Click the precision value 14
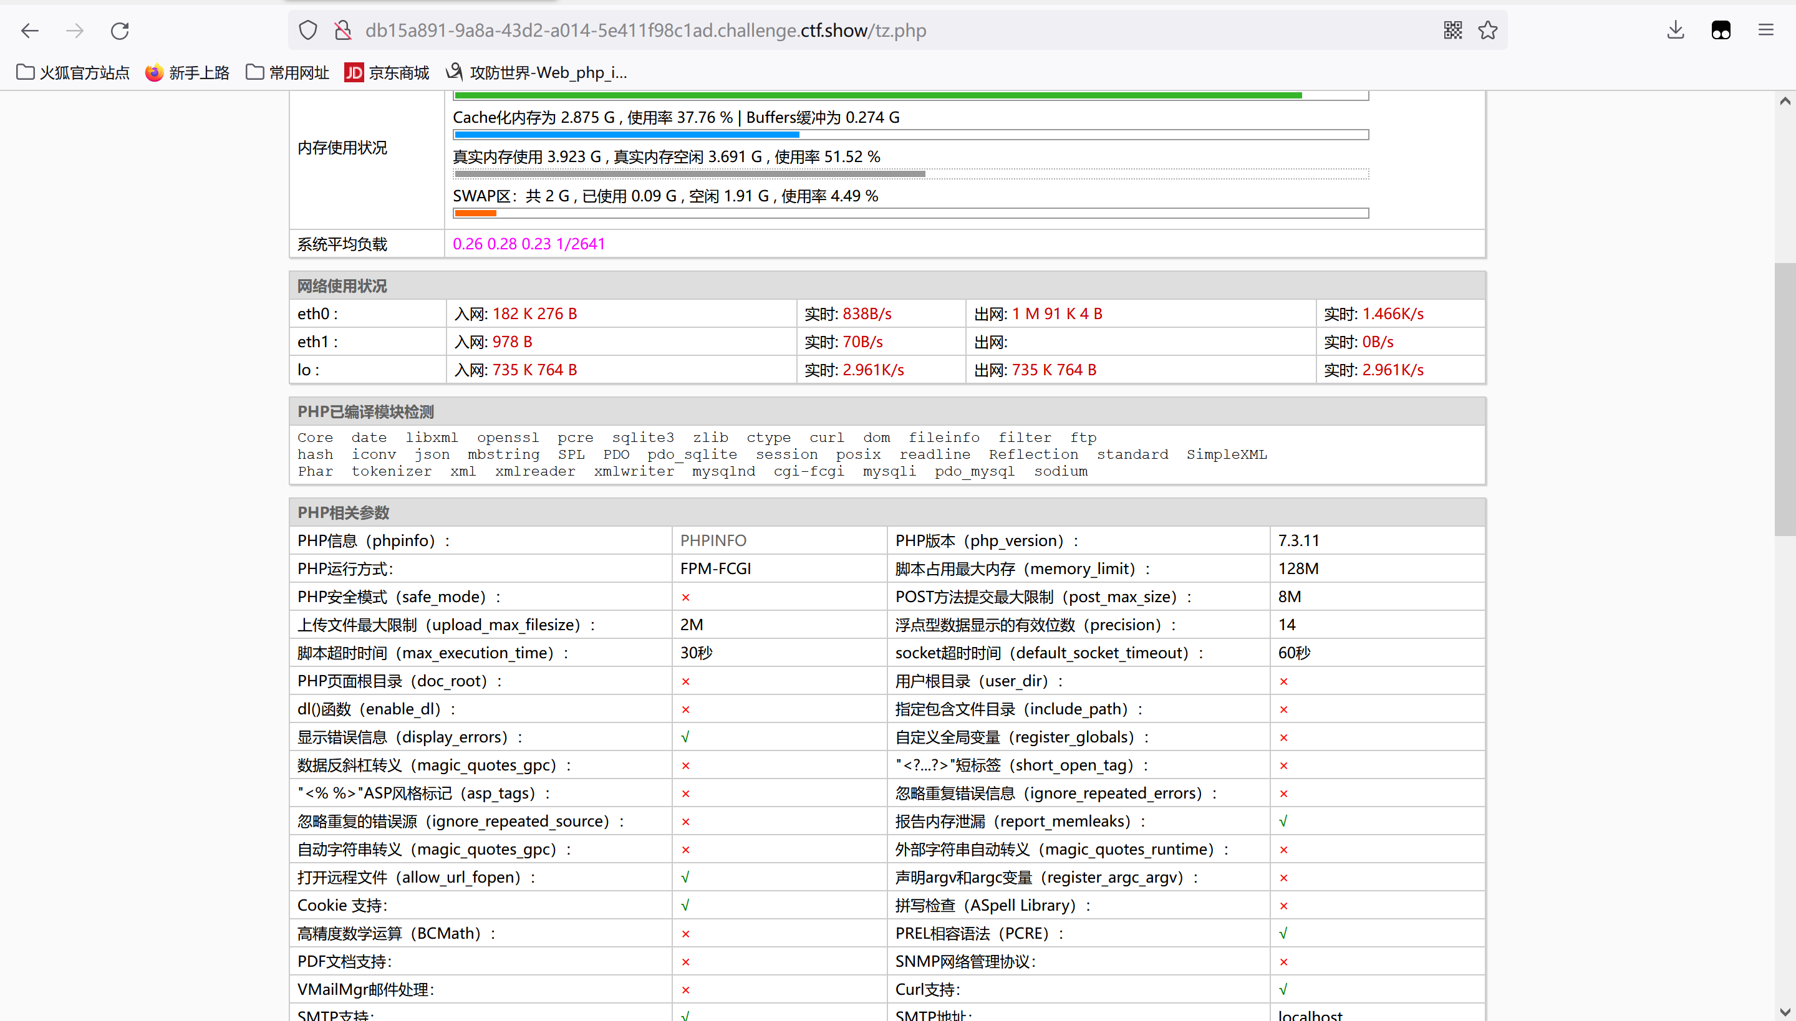1796x1021 pixels. [1287, 625]
